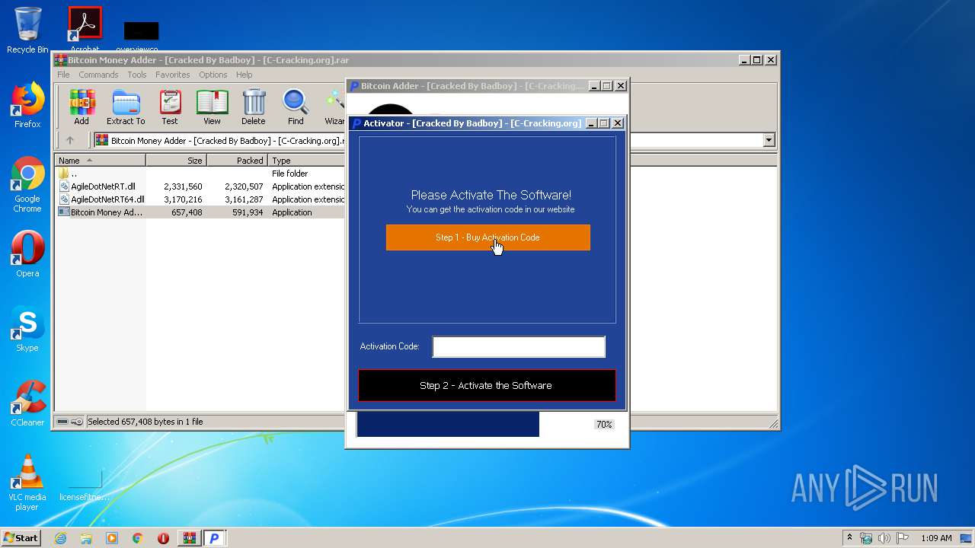Open Chrome from the taskbar
The image size is (975, 548).
(x=138, y=538)
